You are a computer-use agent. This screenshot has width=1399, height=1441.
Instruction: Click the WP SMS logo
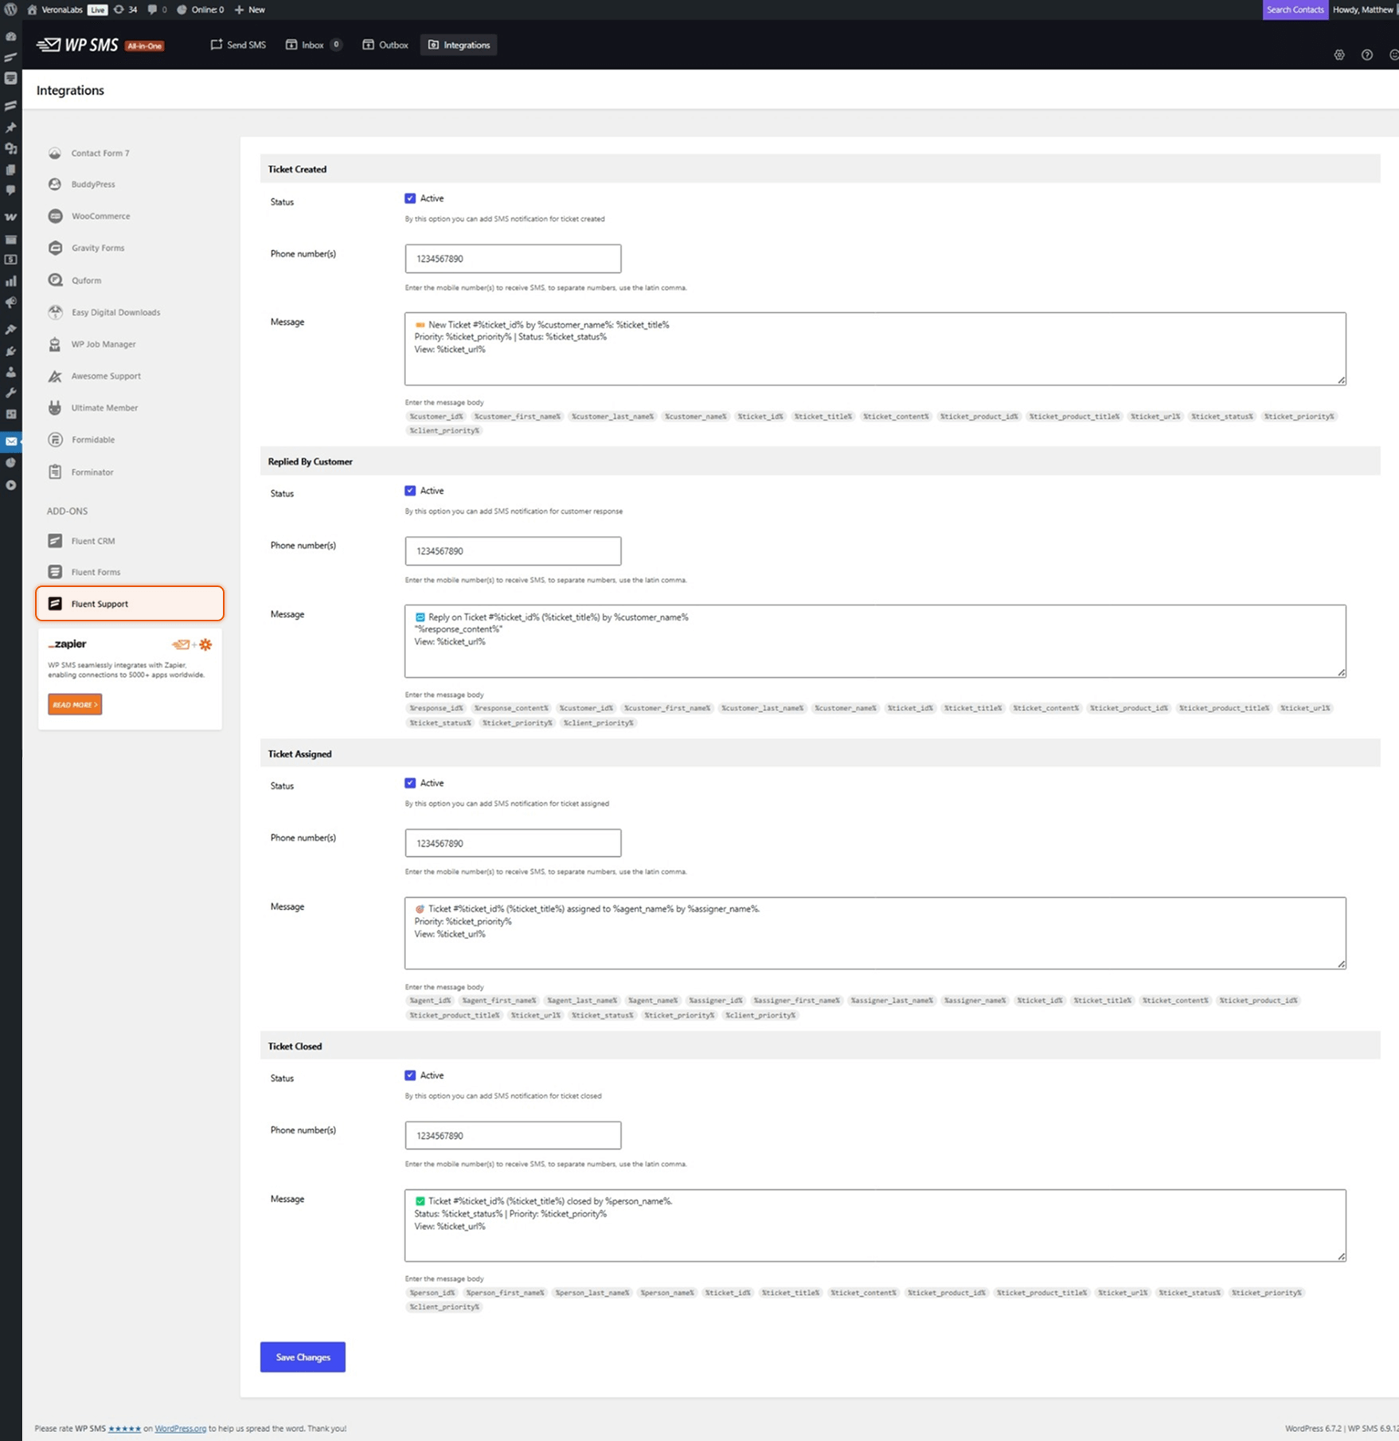coord(77,45)
